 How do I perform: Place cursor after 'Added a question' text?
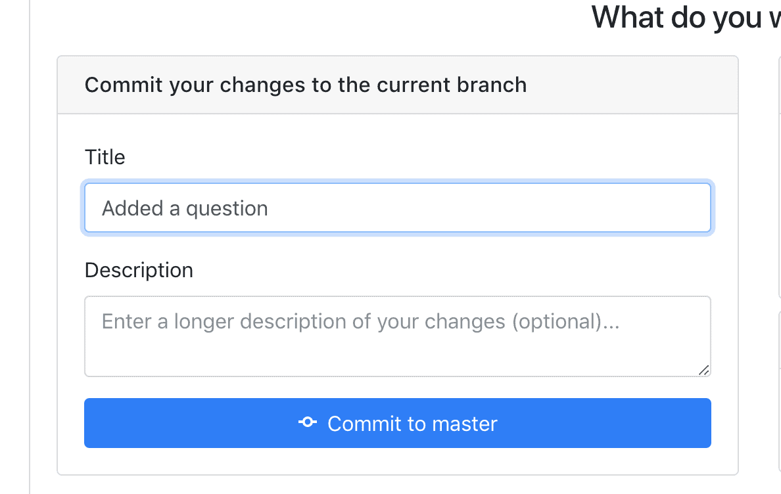tap(269, 208)
